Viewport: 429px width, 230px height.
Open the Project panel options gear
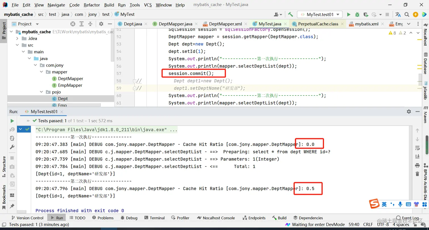click(x=101, y=24)
